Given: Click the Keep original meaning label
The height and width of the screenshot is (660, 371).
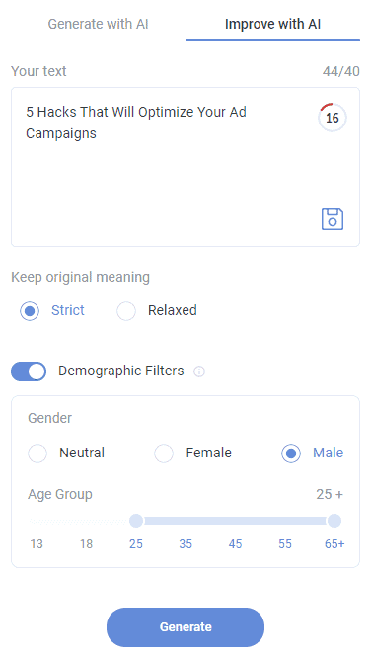Looking at the screenshot, I should point(80,277).
